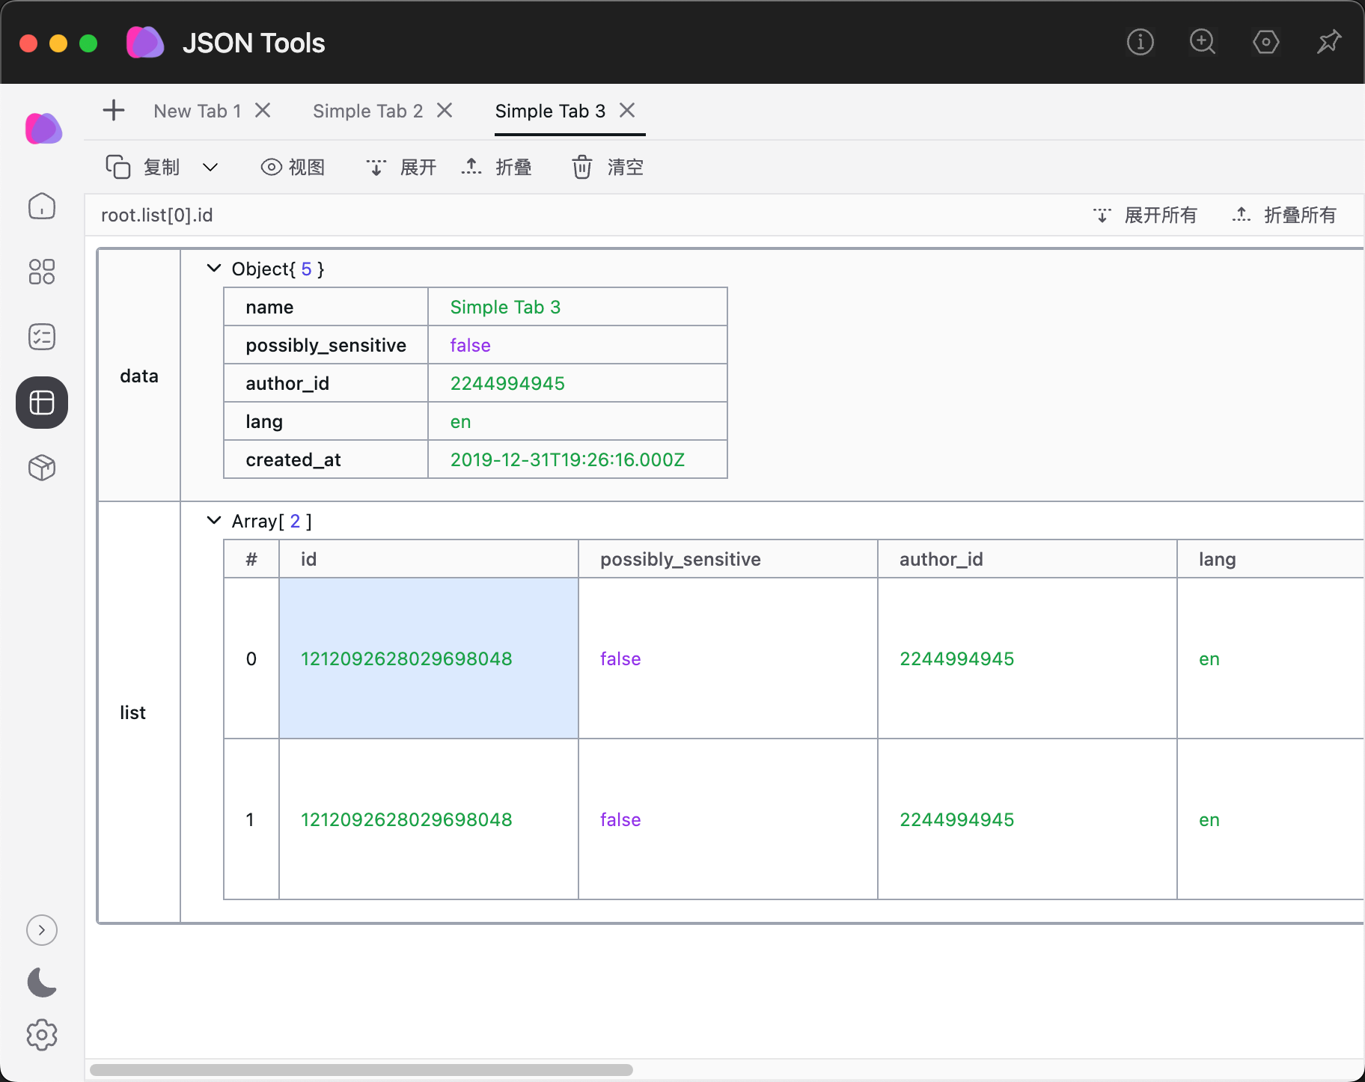Close New Tab 1

point(263,111)
